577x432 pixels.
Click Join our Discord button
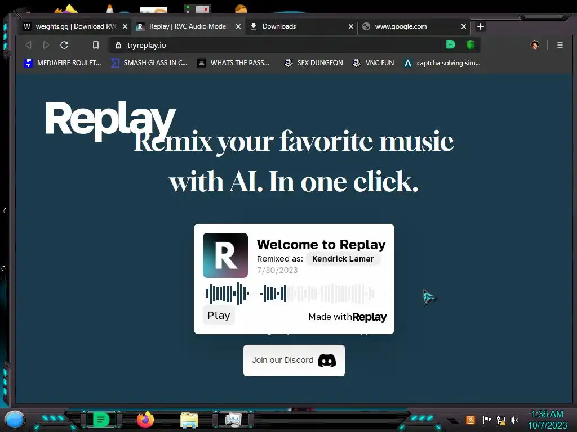[294, 361]
